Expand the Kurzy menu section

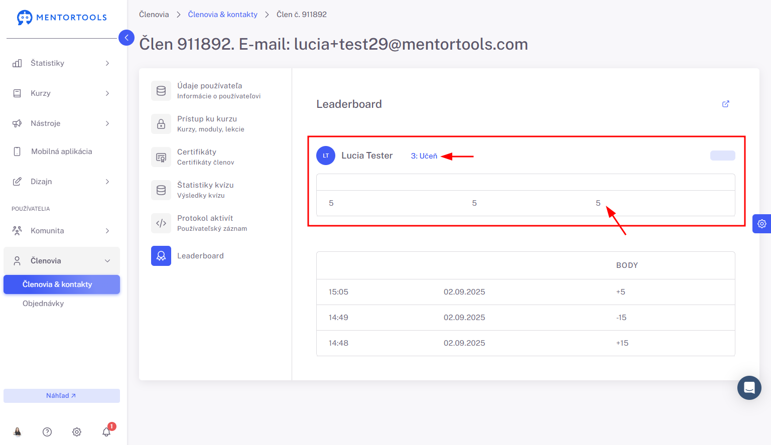(61, 93)
